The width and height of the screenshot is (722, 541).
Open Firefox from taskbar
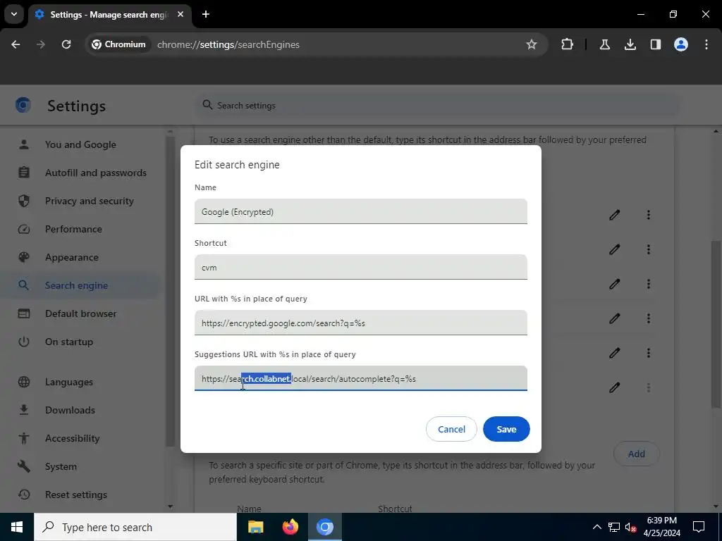coord(290,527)
